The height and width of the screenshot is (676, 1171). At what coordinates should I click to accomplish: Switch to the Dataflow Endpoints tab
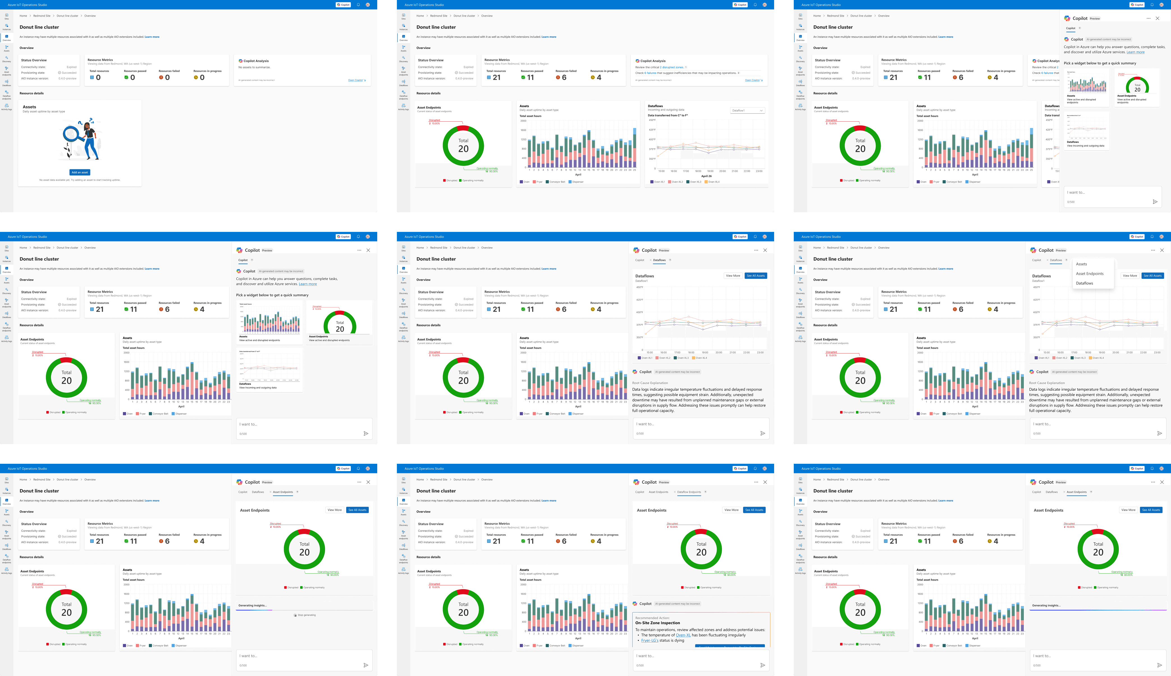tap(689, 492)
